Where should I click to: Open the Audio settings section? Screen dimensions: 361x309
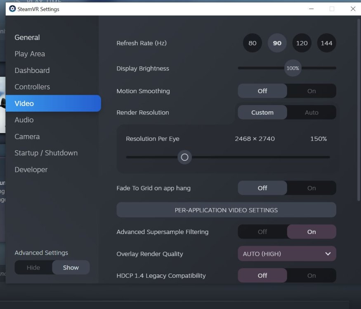click(x=24, y=120)
